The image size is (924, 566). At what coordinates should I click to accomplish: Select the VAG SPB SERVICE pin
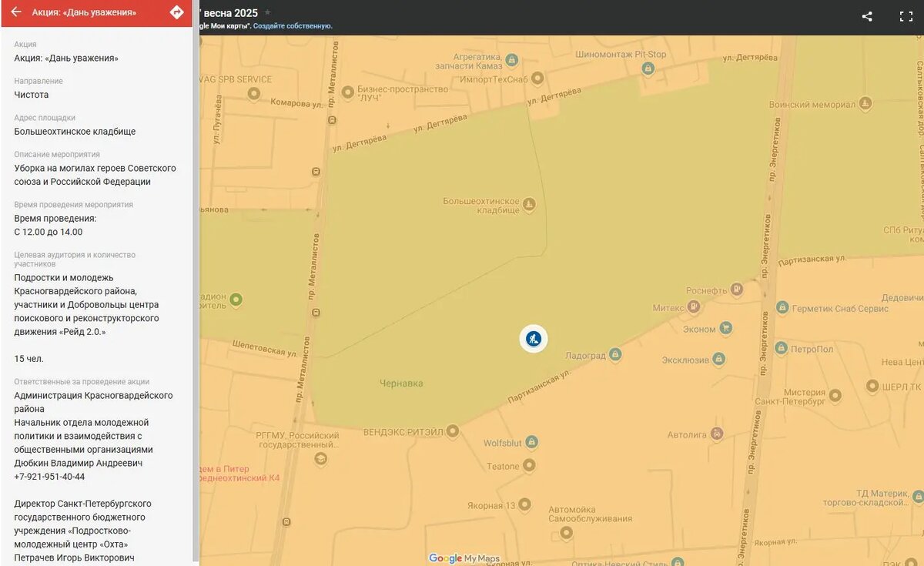tap(253, 93)
